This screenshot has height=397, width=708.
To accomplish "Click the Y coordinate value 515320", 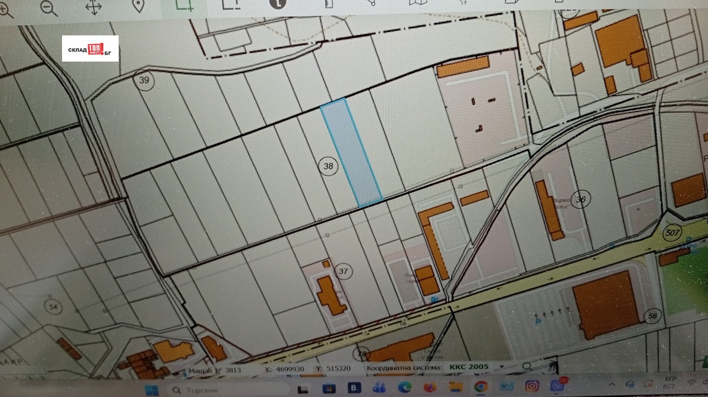I will tap(339, 368).
